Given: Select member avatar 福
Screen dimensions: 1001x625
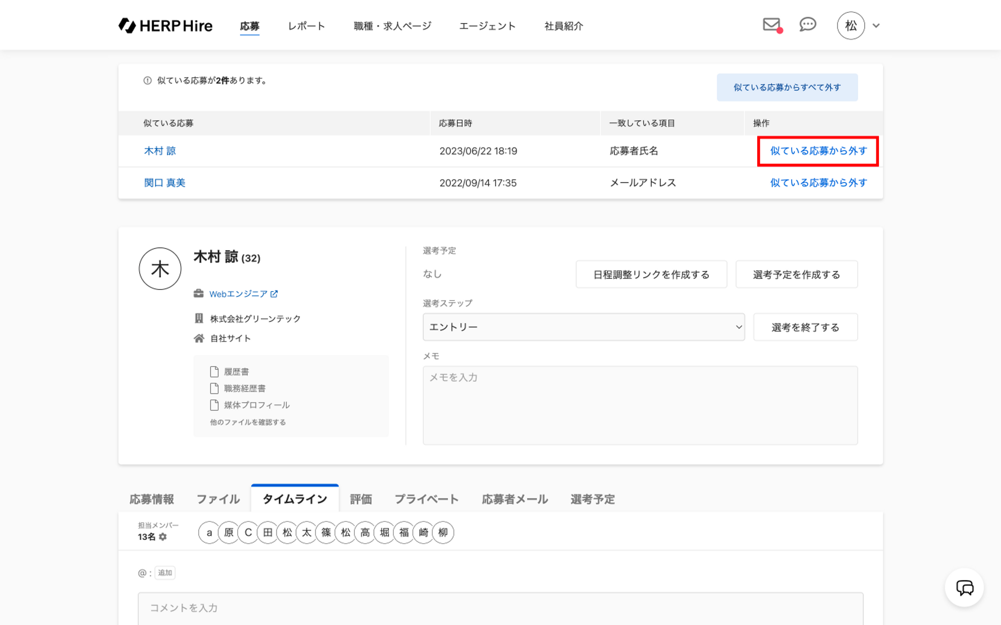Looking at the screenshot, I should pyautogui.click(x=404, y=532).
